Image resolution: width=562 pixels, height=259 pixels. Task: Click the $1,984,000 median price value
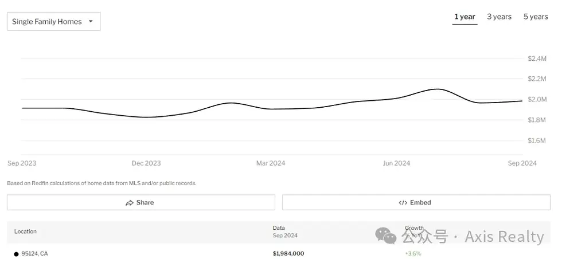(288, 253)
